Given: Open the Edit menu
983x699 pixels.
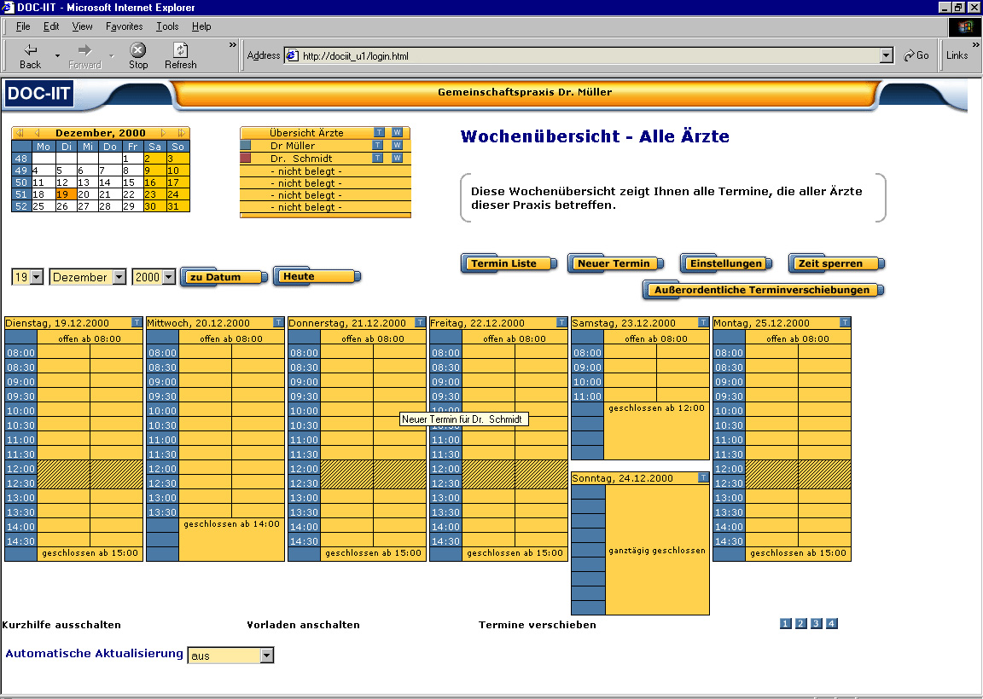Looking at the screenshot, I should click(x=51, y=26).
